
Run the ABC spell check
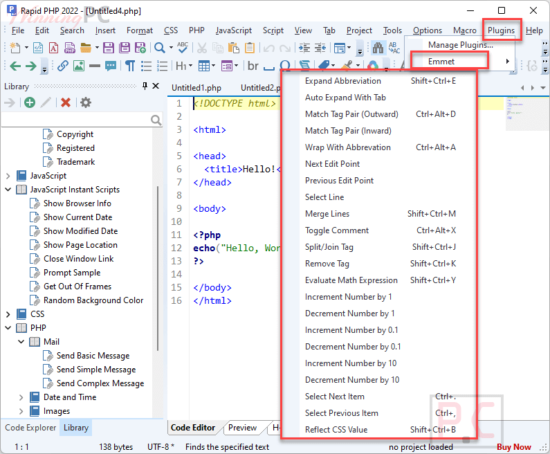click(x=183, y=47)
